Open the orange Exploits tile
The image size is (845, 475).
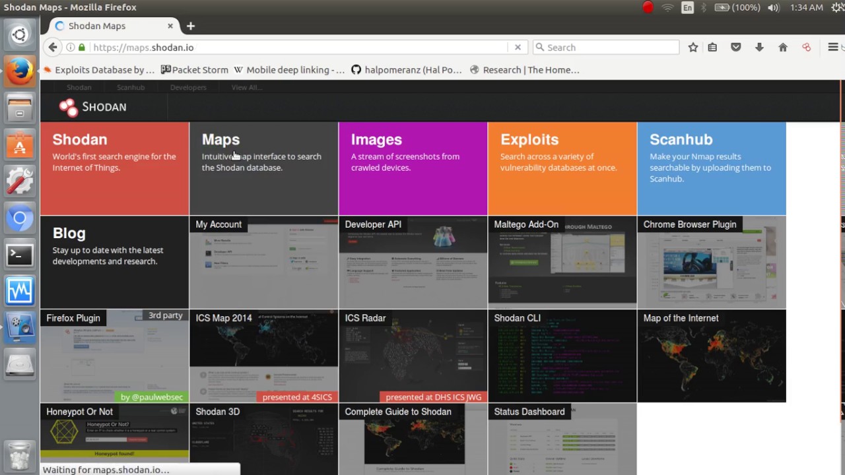tap(562, 168)
